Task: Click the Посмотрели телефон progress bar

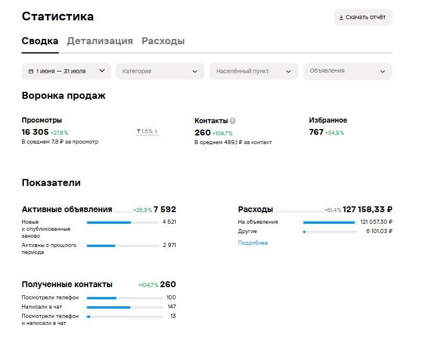Action: coord(125,298)
